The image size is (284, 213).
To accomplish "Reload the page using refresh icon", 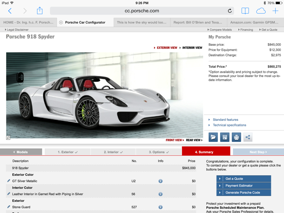I will 230,11.
